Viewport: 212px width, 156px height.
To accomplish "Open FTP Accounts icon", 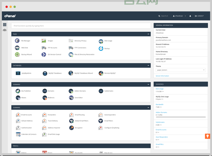I will pyautogui.click(x=44, y=48).
